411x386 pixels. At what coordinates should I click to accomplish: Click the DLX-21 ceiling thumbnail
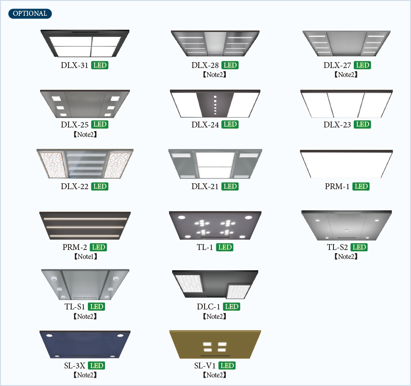215,164
